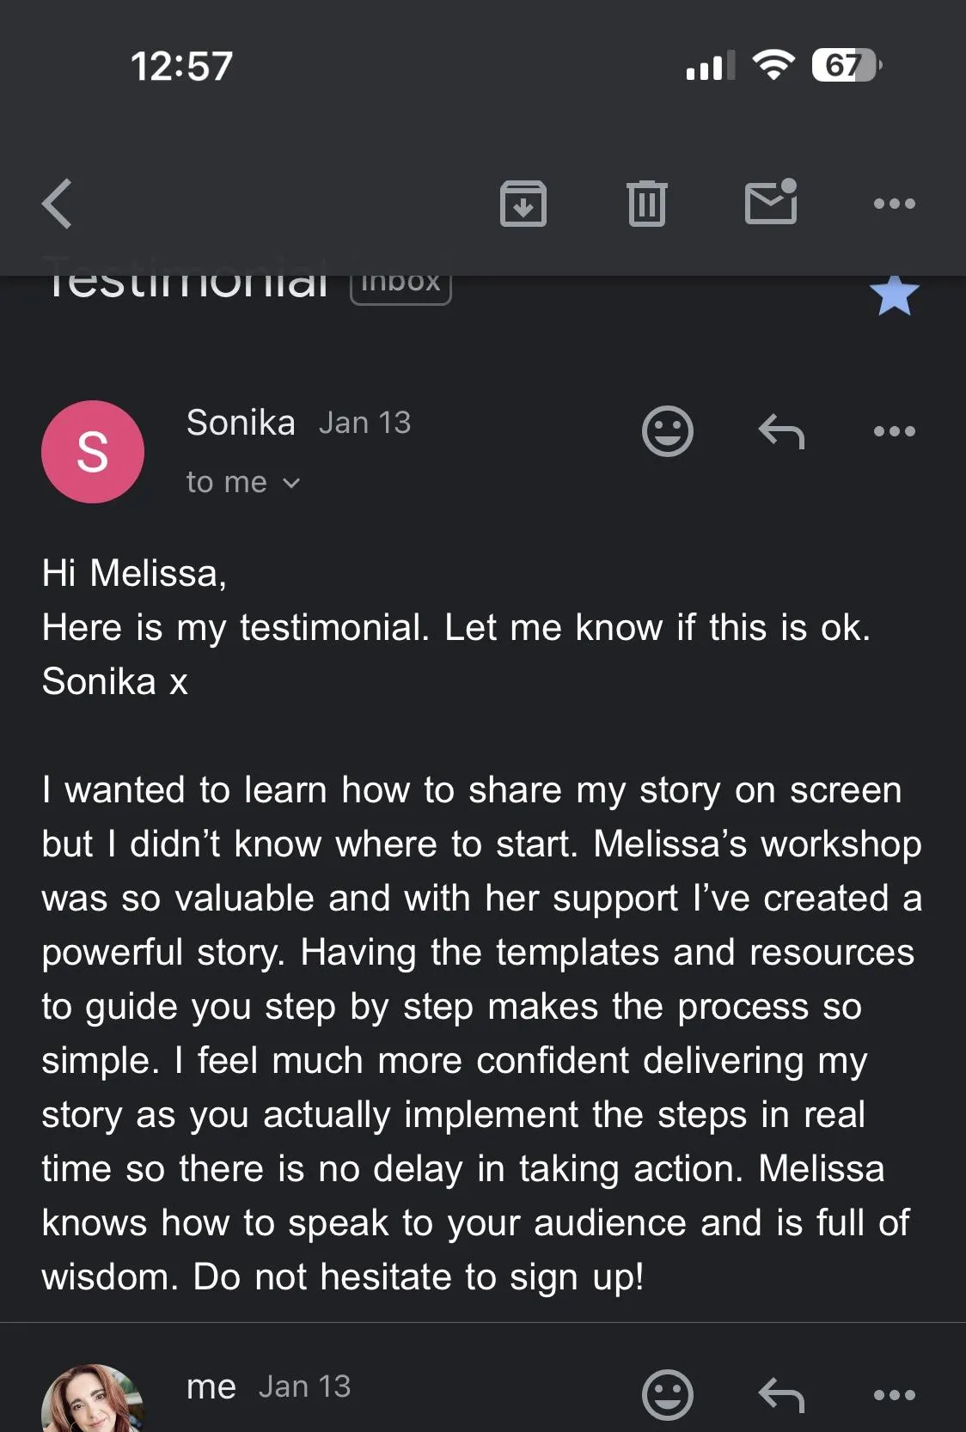Tap the sender name Sonika

tap(241, 423)
